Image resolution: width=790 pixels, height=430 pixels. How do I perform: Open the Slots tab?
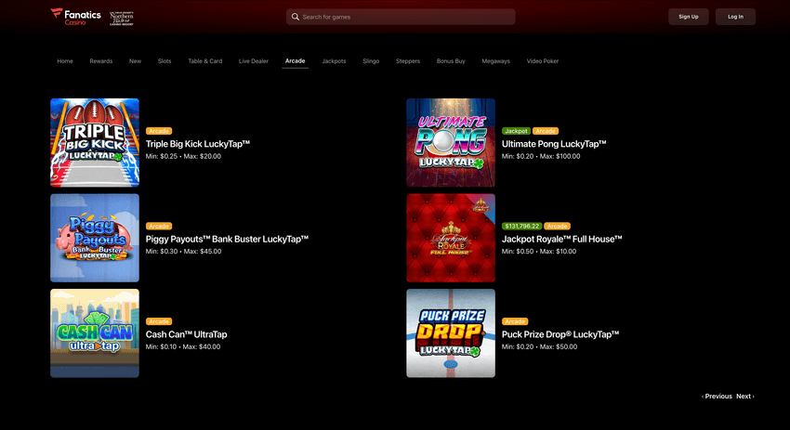pos(165,61)
